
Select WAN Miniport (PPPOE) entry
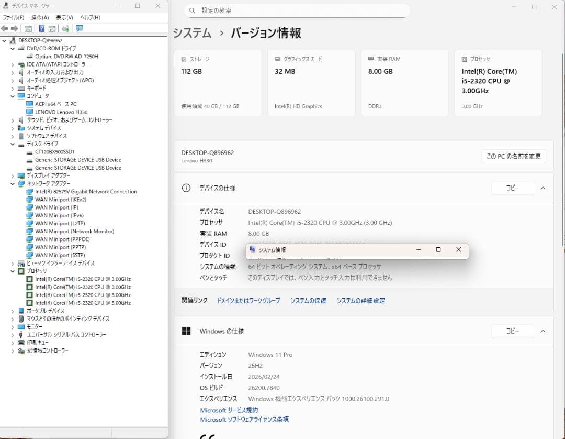pyautogui.click(x=62, y=239)
